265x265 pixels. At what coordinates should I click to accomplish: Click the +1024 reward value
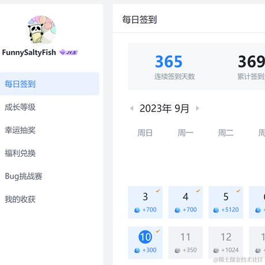tap(230, 250)
